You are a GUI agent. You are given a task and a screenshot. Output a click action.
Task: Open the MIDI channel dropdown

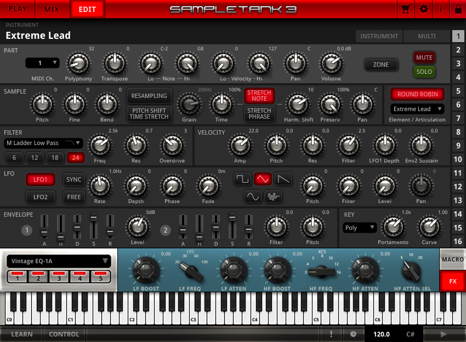point(42,63)
